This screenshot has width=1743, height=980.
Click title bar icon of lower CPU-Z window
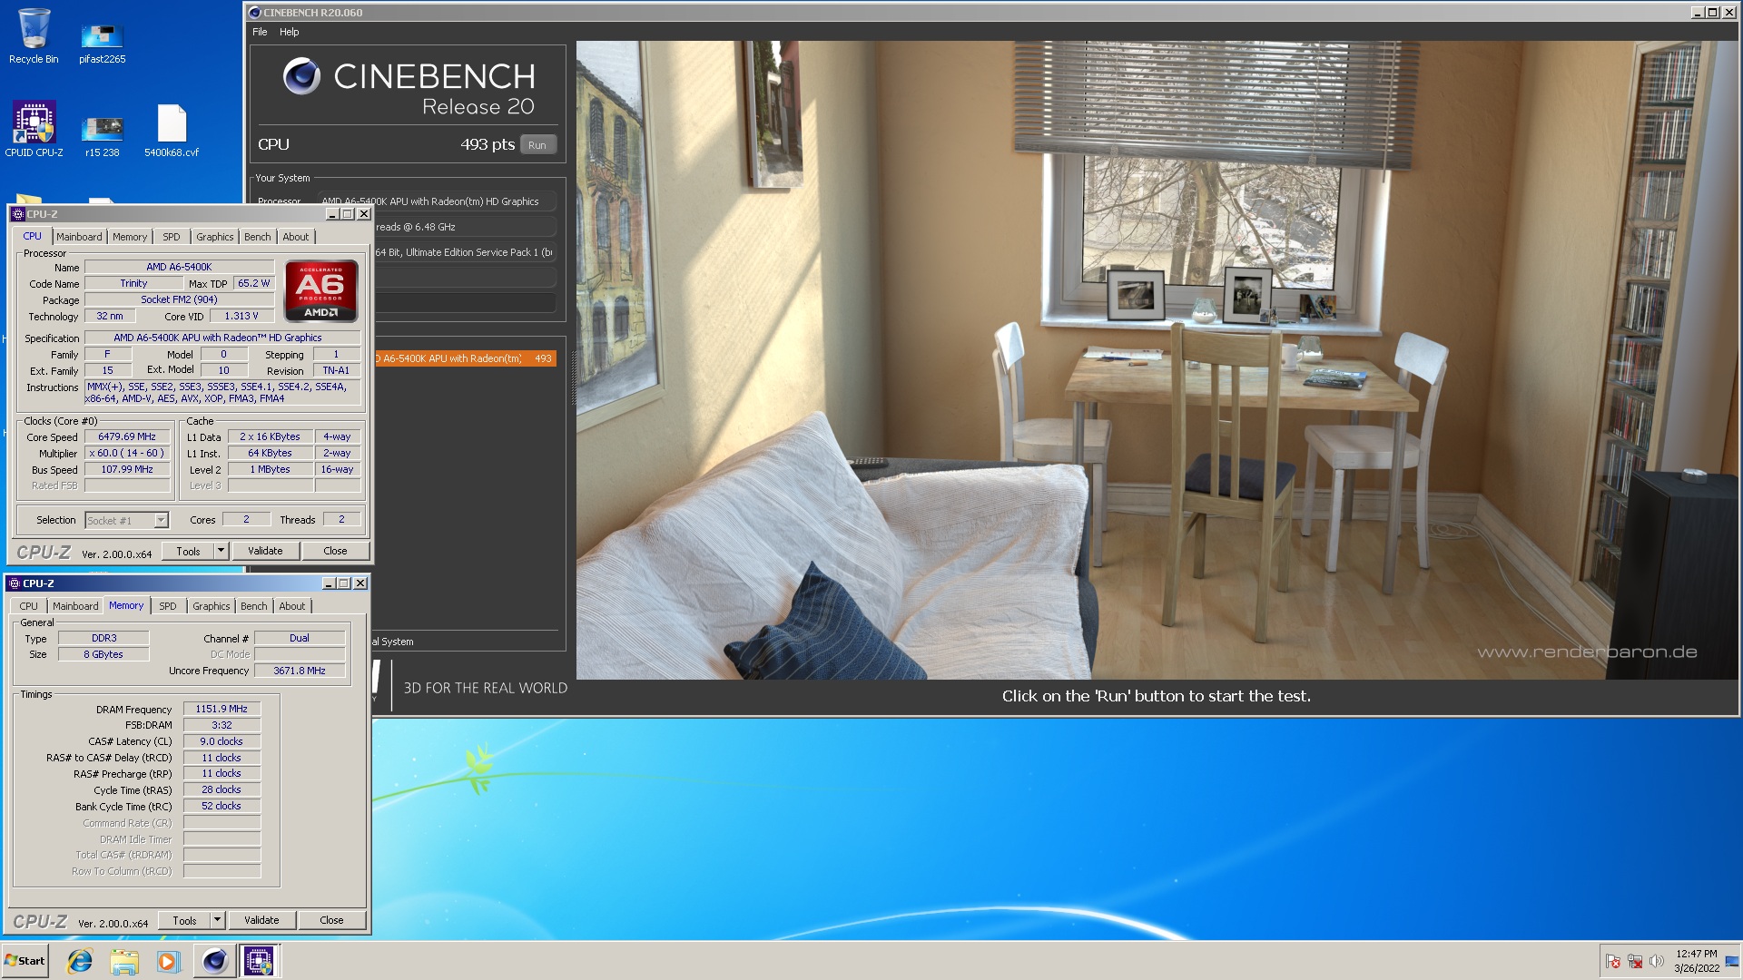pos(15,583)
